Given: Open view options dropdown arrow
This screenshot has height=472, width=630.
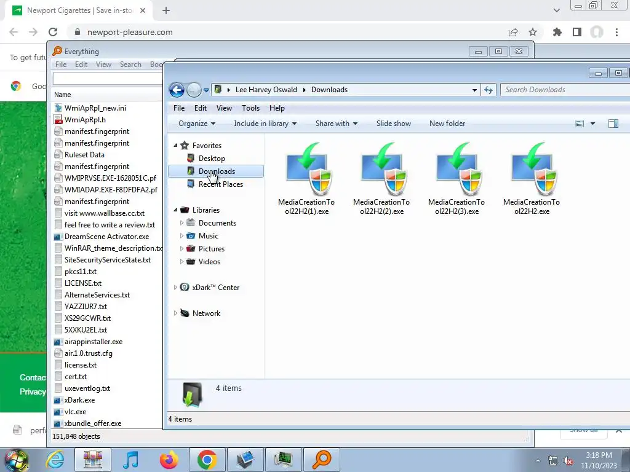Looking at the screenshot, I should [x=592, y=124].
